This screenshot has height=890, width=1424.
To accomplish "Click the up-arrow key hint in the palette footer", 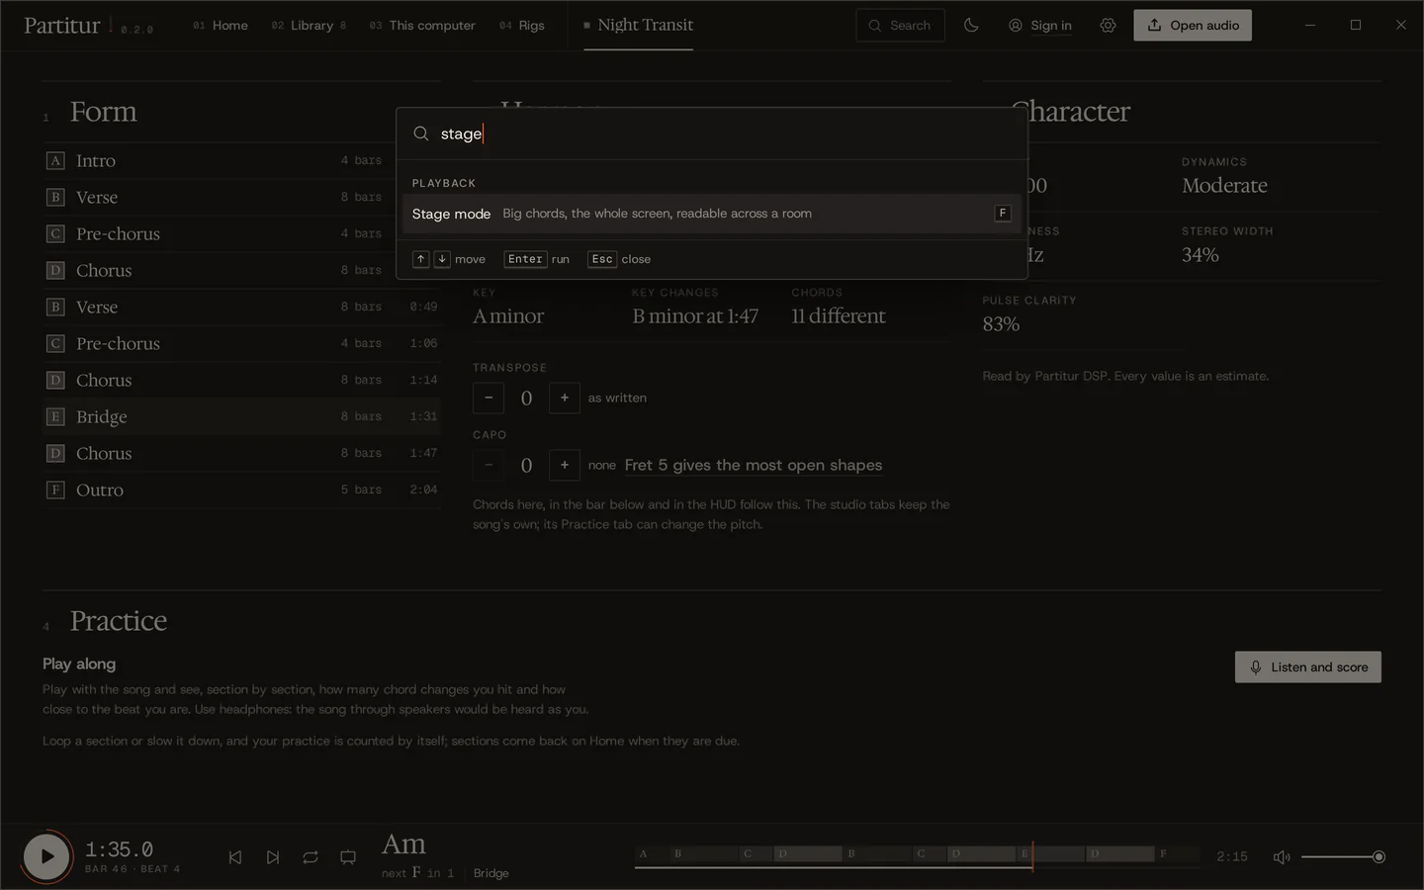I will coord(420,259).
